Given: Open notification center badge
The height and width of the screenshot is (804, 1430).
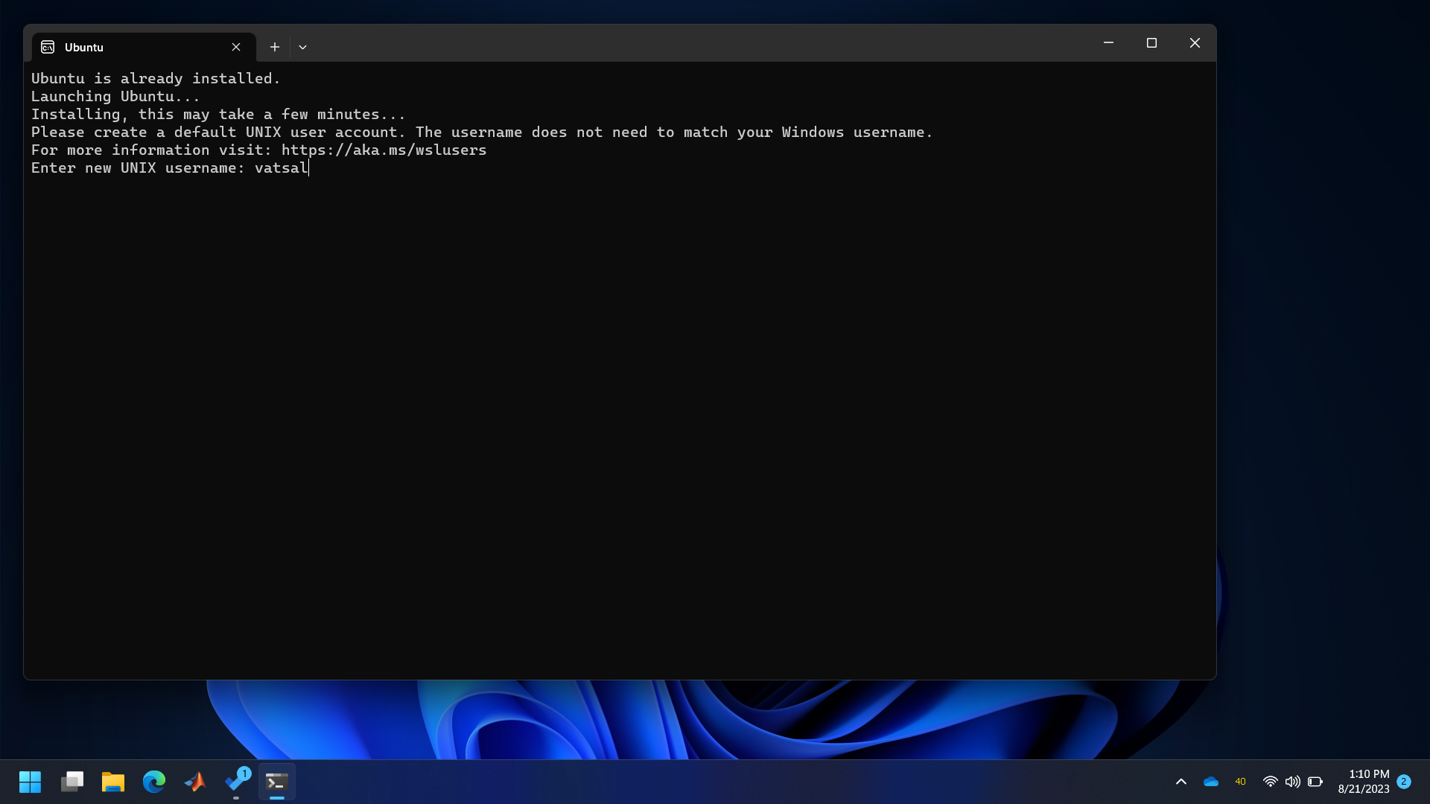Looking at the screenshot, I should click(1404, 782).
